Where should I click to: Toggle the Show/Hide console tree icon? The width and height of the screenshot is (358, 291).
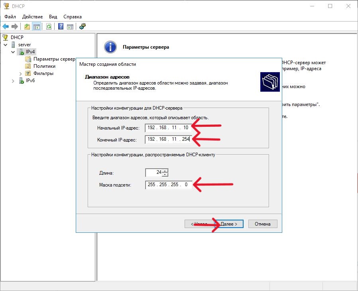coord(37,27)
